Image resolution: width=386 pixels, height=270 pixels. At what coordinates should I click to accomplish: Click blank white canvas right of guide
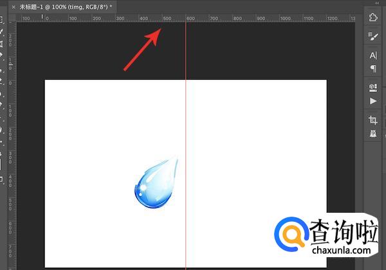pos(257,141)
